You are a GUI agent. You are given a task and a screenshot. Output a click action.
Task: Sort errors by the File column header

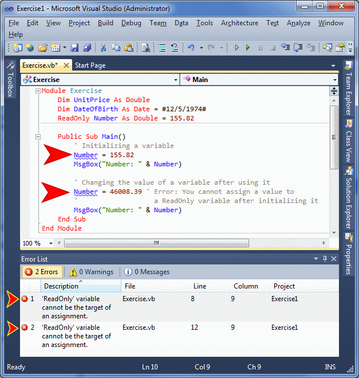coord(155,286)
